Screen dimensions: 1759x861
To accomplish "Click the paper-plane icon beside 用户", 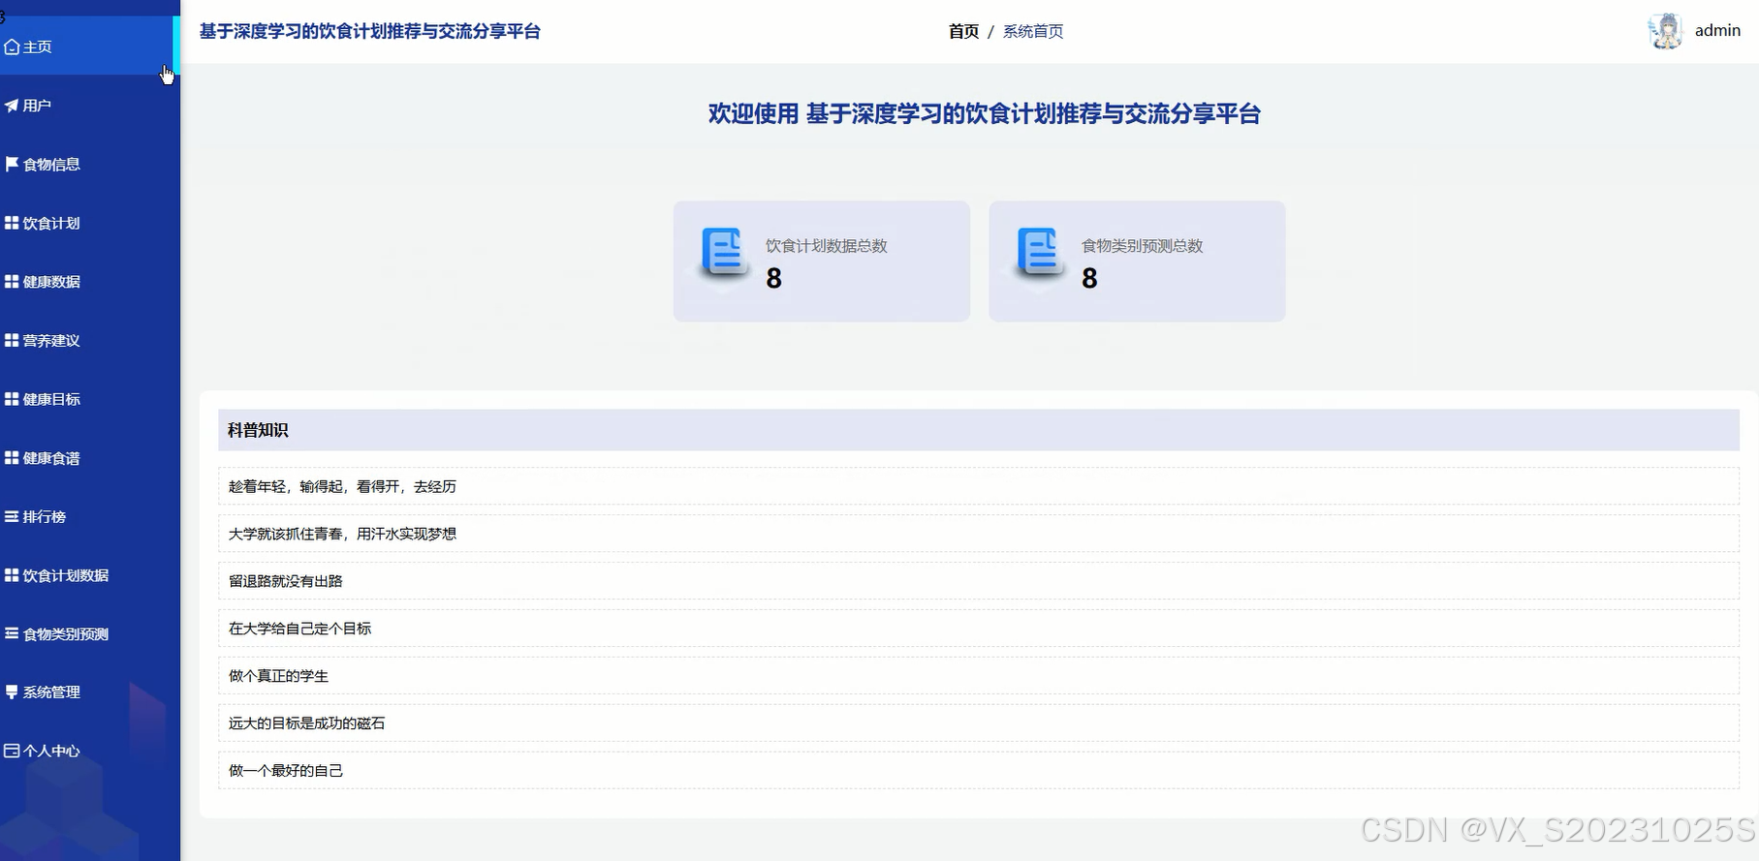I will [x=12, y=106].
